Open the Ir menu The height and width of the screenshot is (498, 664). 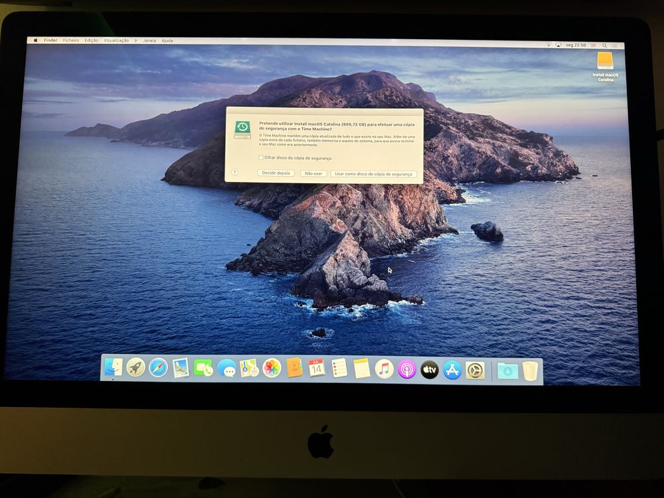point(136,41)
